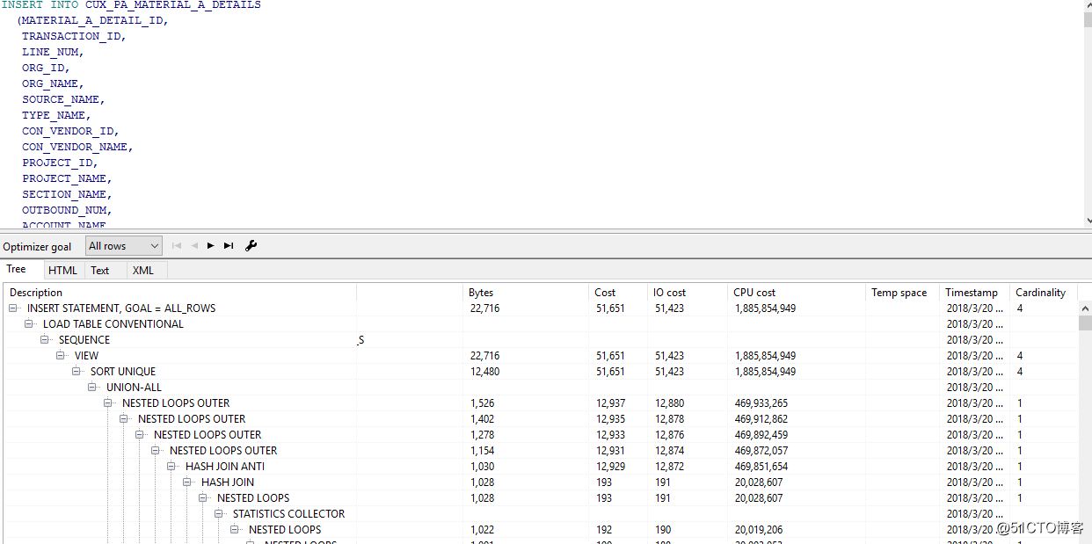Select the VIEW row
Image resolution: width=1092 pixels, height=544 pixels.
tap(541, 356)
